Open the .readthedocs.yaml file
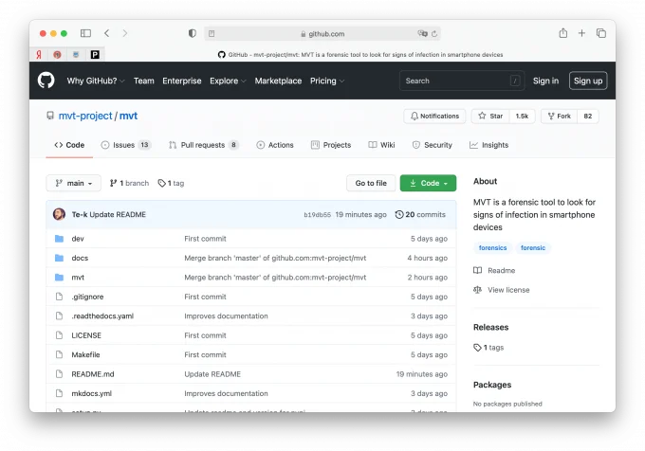The height and width of the screenshot is (451, 645). [102, 316]
